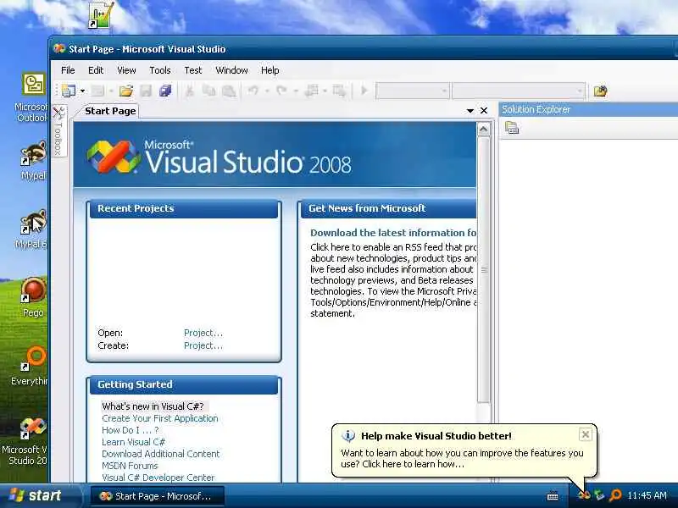
Task: Open the Window menu
Action: tap(231, 70)
